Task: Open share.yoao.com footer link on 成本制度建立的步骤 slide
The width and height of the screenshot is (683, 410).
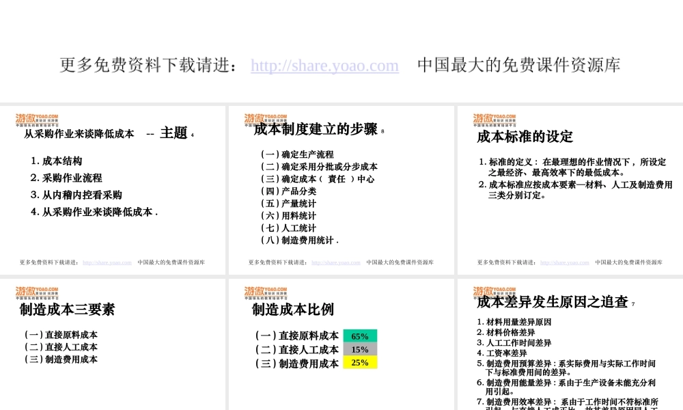Action: 336,262
